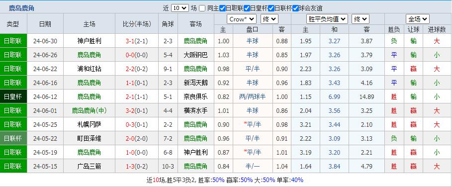Screen dimensions: 452x187
Task: Click score 2-2(0-2) on 24-06-22
Action: click(x=137, y=69)
